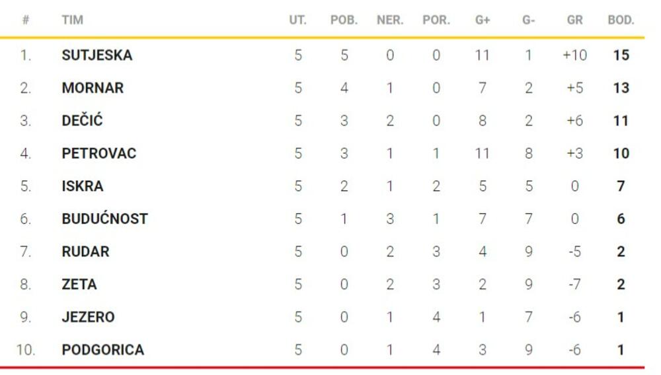Image resolution: width=661 pixels, height=375 pixels.
Task: Select the DEČIĆ team row name
Action: tap(82, 121)
